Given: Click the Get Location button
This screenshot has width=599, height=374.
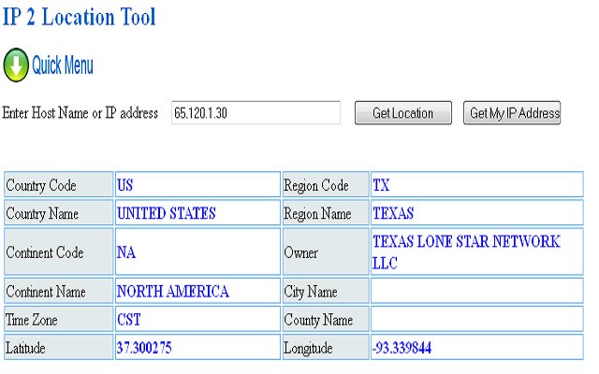Looking at the screenshot, I should point(403,113).
